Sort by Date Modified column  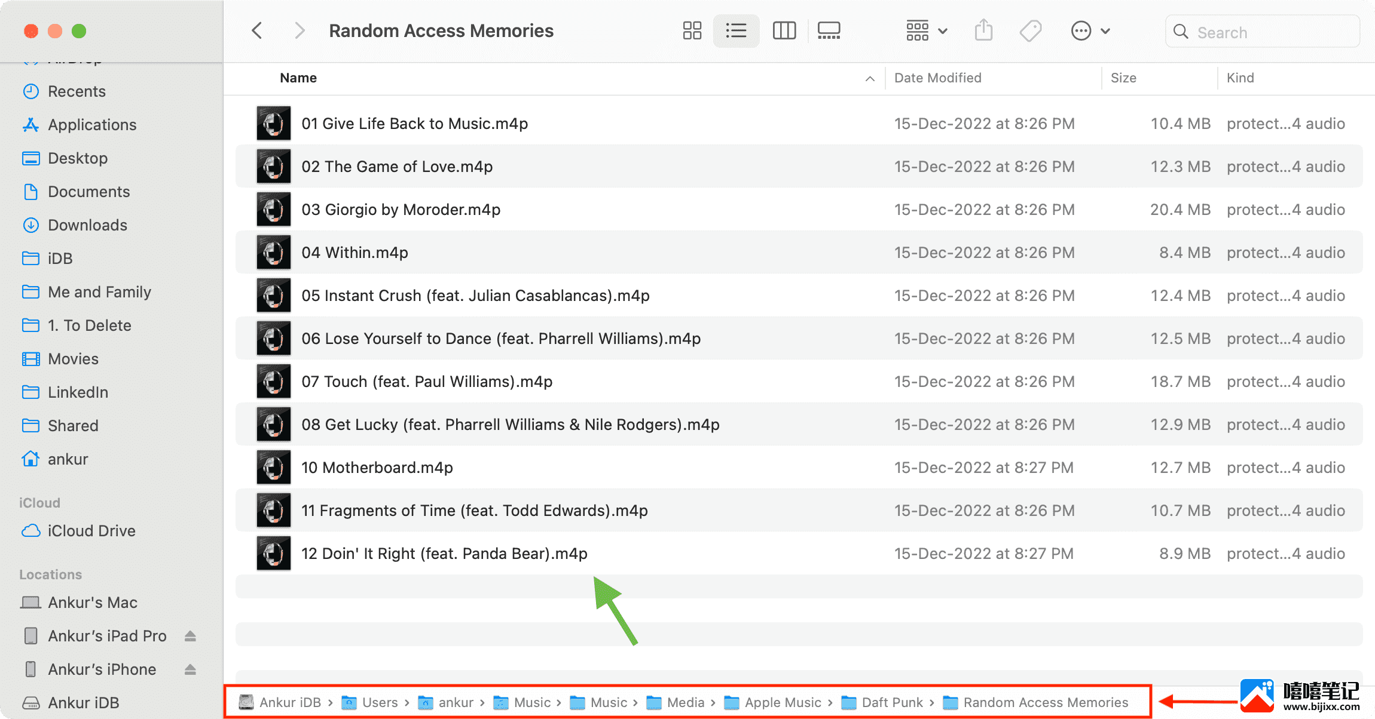tap(937, 78)
